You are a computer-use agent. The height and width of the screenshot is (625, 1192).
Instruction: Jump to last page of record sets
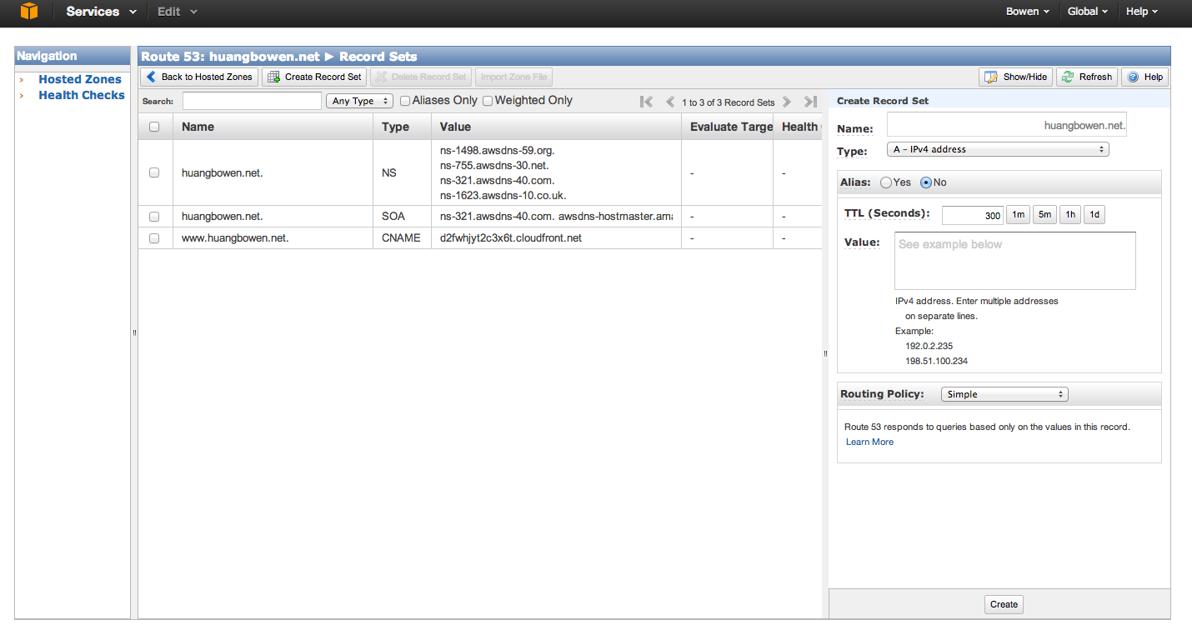coord(810,102)
